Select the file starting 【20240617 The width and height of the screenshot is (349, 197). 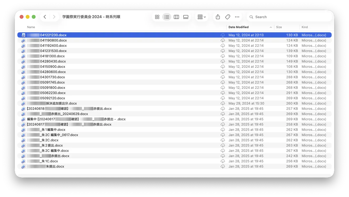175,124
